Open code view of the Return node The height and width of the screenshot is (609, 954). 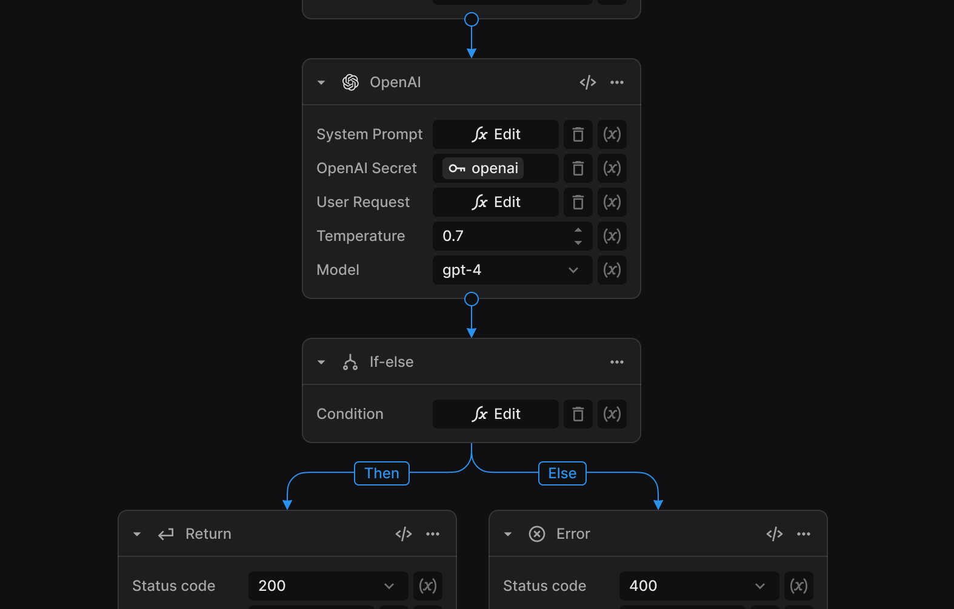tap(403, 534)
